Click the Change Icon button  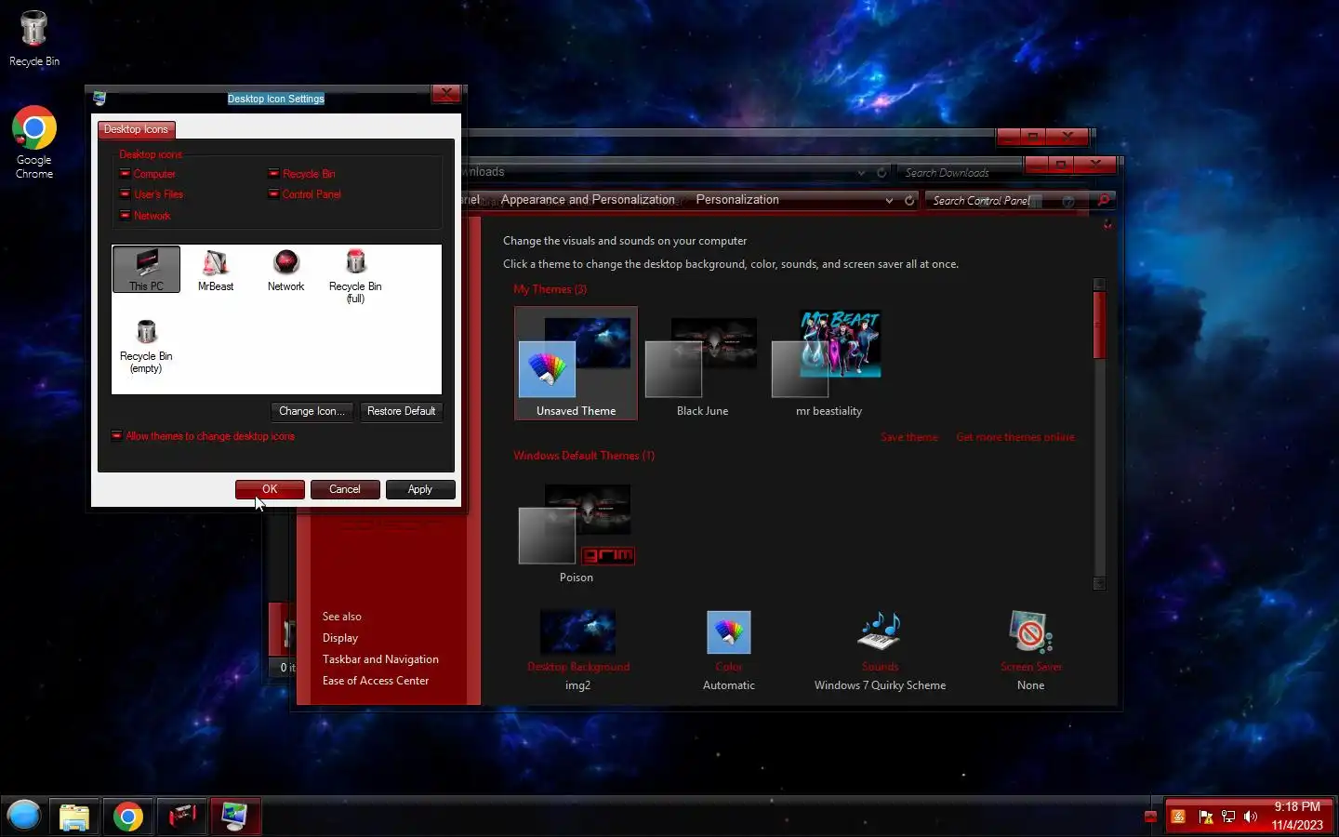(312, 411)
